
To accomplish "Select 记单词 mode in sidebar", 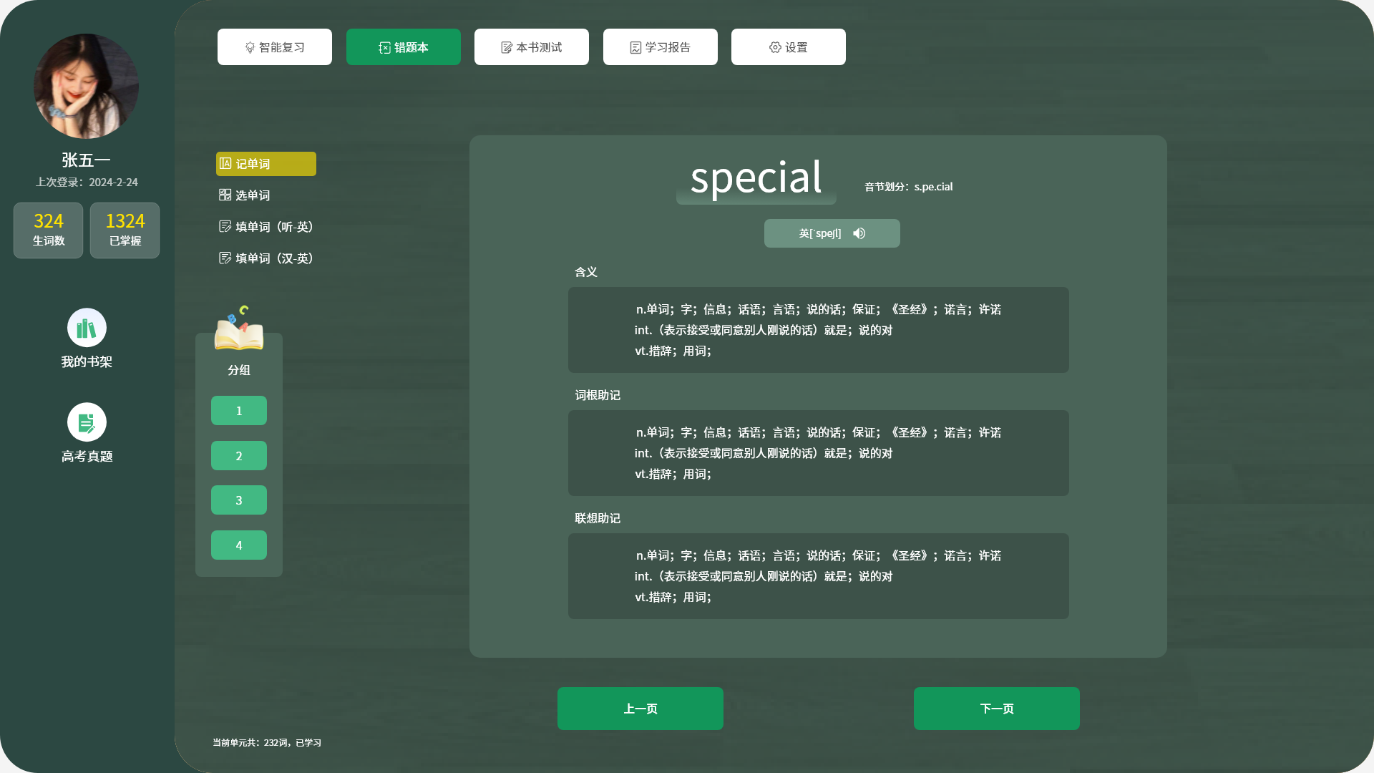I will 265,164.
